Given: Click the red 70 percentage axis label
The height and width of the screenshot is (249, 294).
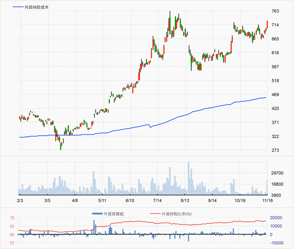Looking at the screenshot, I should (12, 218).
